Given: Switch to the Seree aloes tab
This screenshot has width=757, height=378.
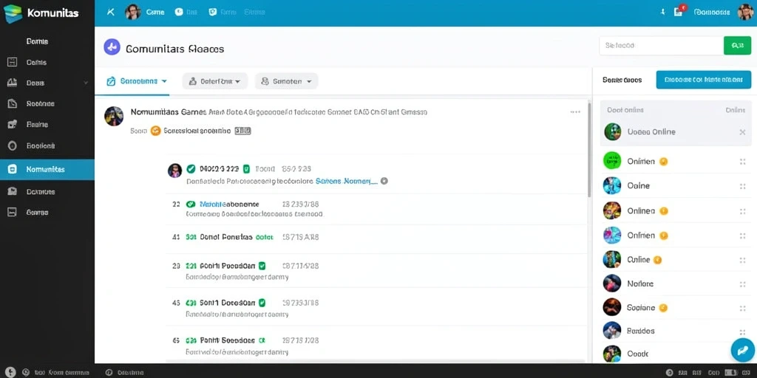Looking at the screenshot, I should [622, 80].
